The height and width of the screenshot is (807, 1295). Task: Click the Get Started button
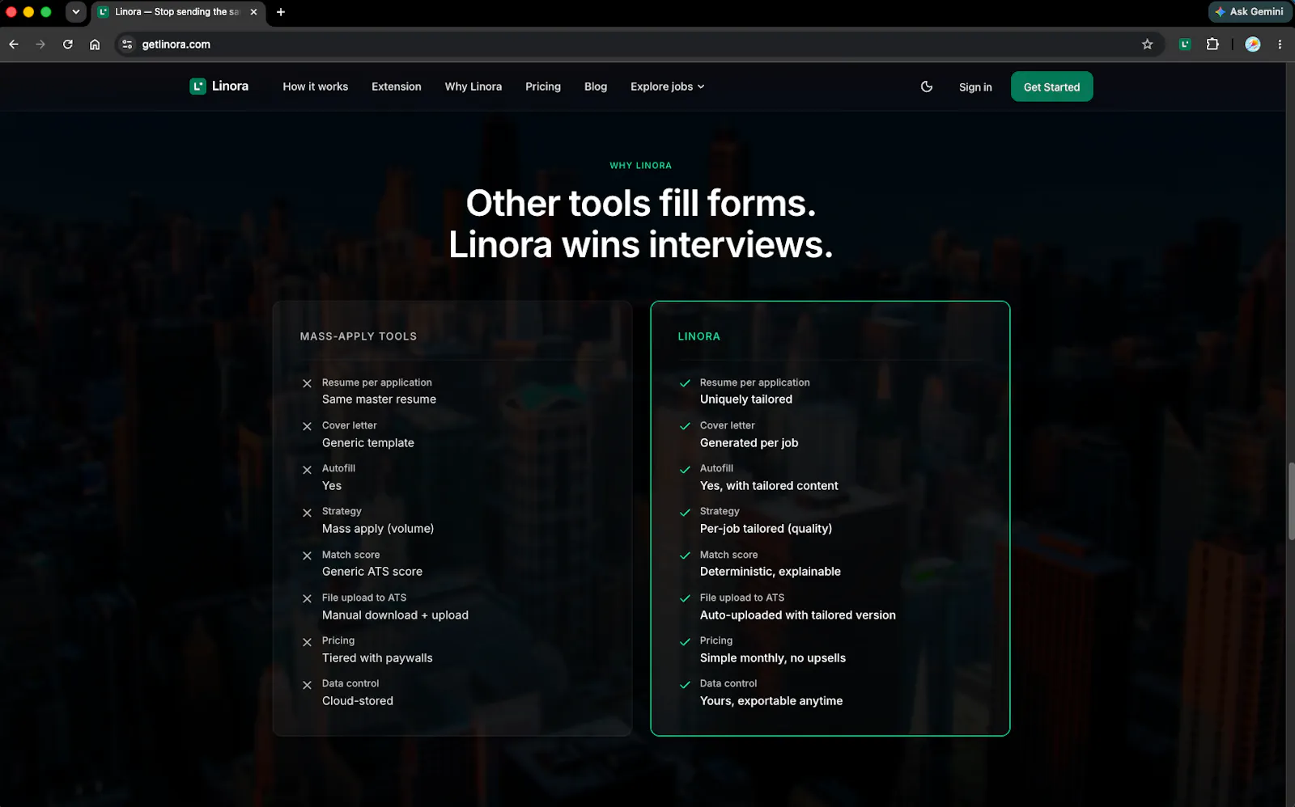1051,87
